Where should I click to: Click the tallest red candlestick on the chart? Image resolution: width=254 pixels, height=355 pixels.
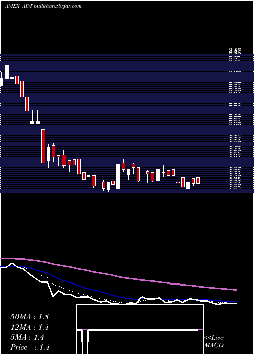[x=43, y=146]
